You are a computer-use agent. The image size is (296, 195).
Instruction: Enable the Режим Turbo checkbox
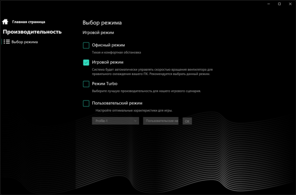coord(86,84)
